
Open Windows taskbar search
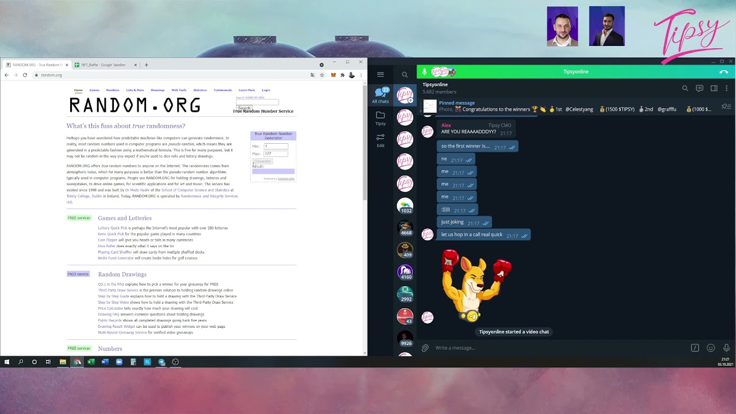click(21, 362)
